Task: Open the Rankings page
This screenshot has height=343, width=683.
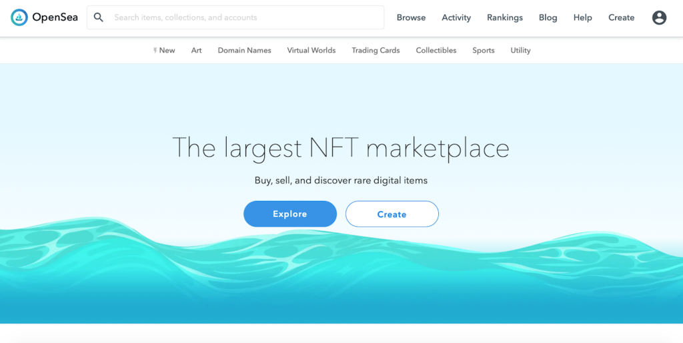Action: [505, 17]
